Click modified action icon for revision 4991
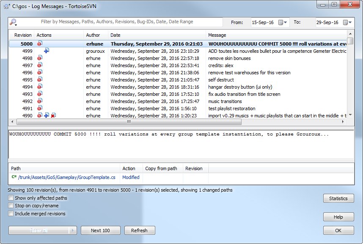 40,108
